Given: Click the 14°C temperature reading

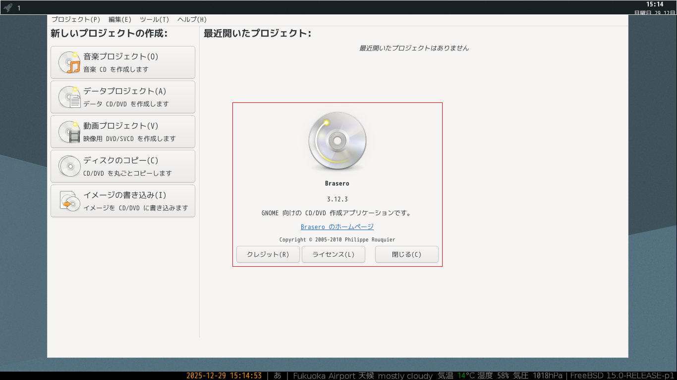Looking at the screenshot, I should (x=466, y=376).
